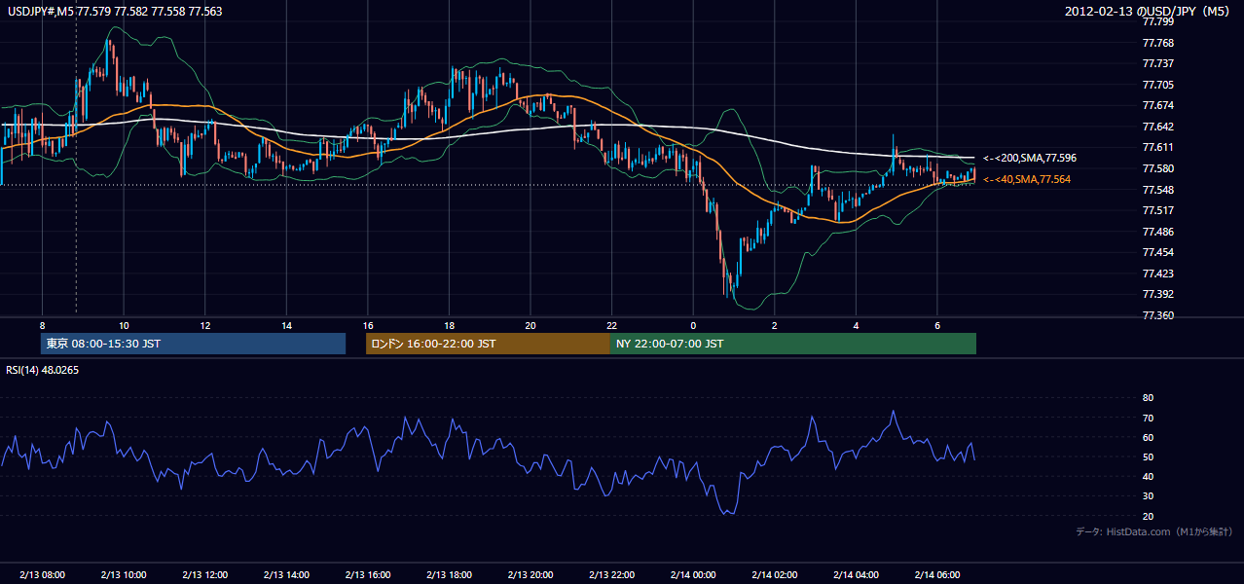This screenshot has width=1244, height=584.
Task: Click price axis value 77.360
Action: 1157,315
